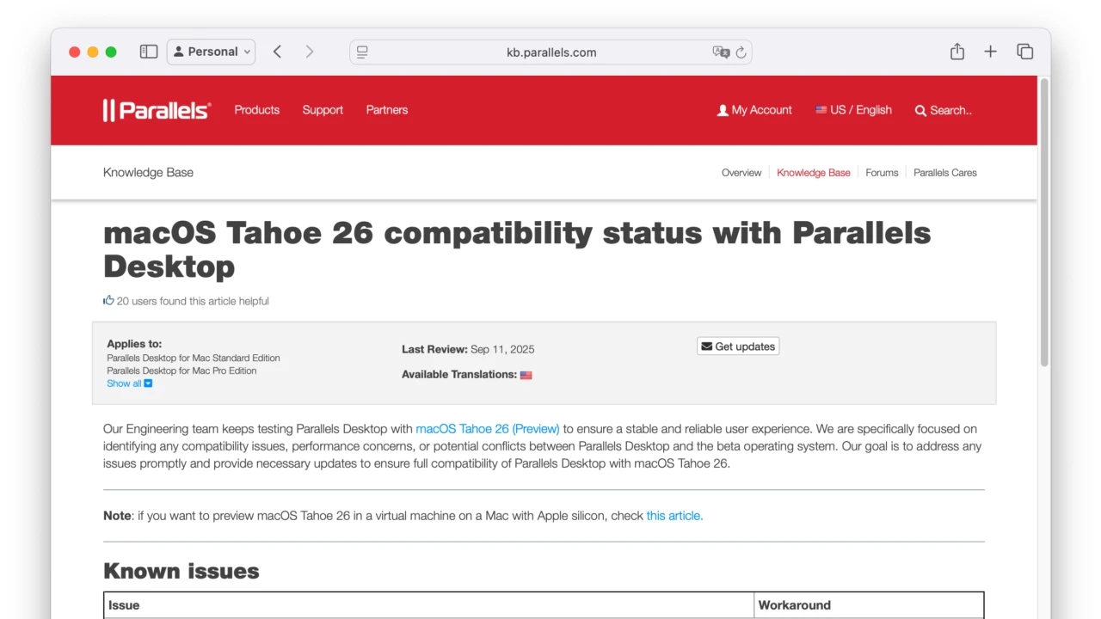Viewport: 1101px width, 619px height.
Task: Expand Show all under Applies to
Action: pyautogui.click(x=129, y=383)
